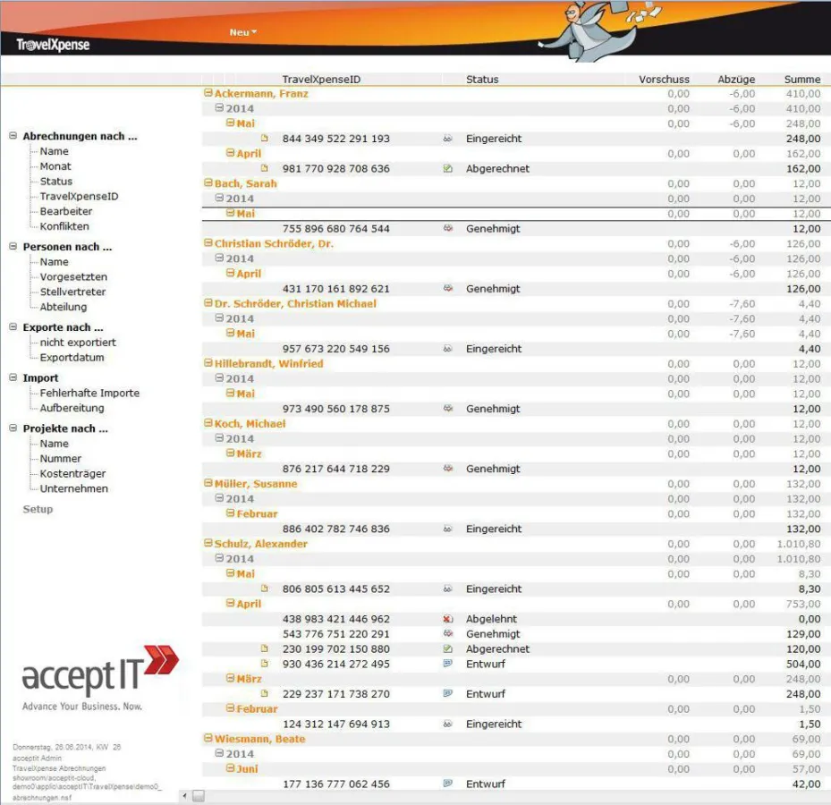Collapse the Ackermann, Franz group

click(x=208, y=93)
